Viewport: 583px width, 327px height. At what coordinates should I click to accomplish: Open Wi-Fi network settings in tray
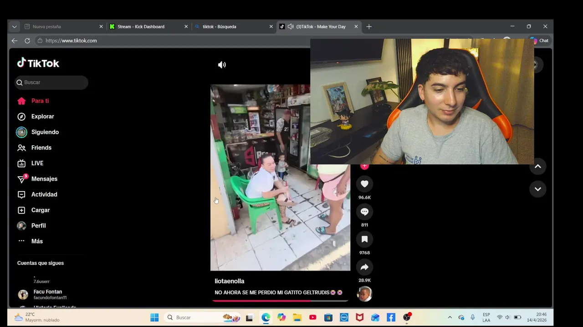500,317
